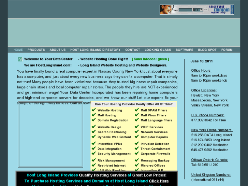Click the Tel: 613.691.1210 number
The image size is (248, 186).
pyautogui.click(x=205, y=165)
